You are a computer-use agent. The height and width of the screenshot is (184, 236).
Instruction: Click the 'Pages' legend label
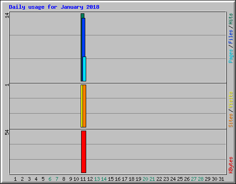click(x=230, y=56)
